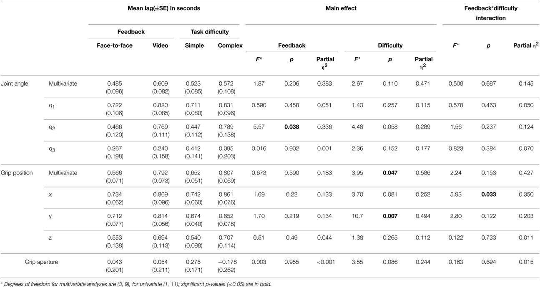Select the Video mean 0.609 (0.082)

click(161, 87)
